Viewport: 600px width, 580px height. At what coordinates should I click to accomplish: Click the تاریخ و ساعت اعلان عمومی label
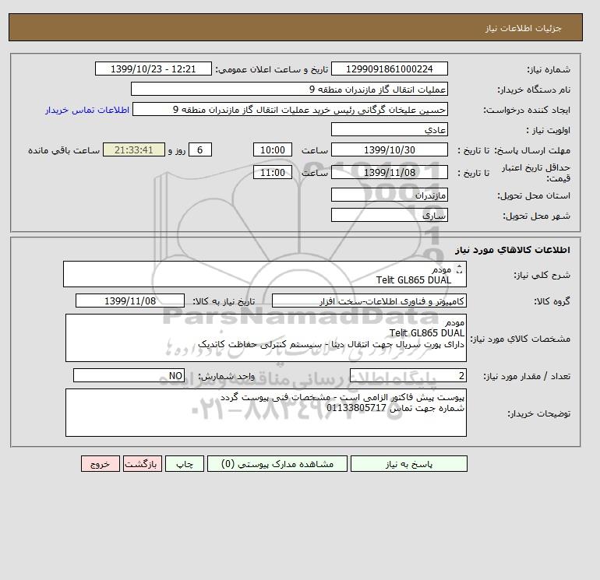coord(272,69)
